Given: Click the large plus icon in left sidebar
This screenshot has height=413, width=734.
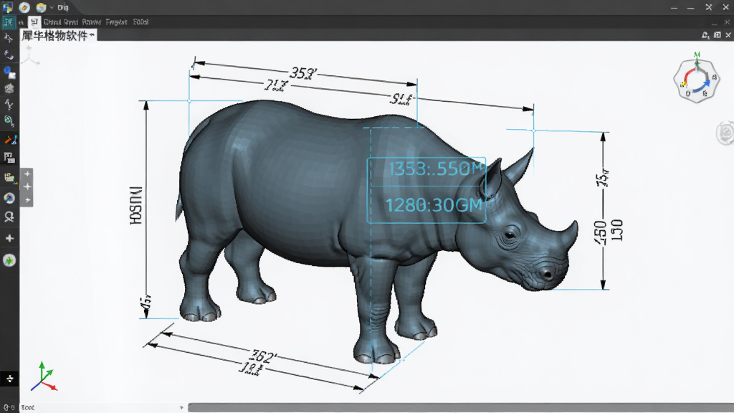Looking at the screenshot, I should click(x=9, y=238).
